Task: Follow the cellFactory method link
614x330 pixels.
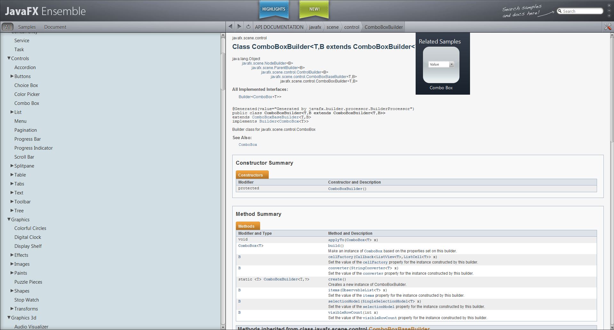Action: click(340, 257)
